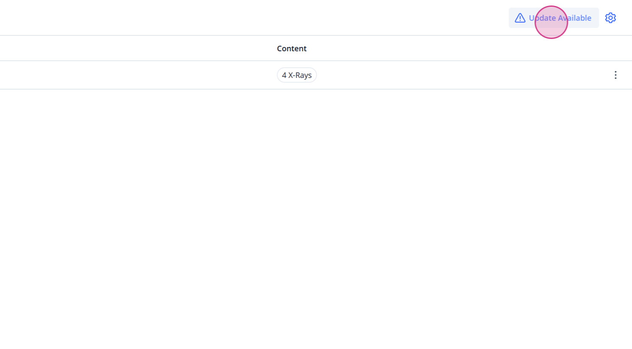Click the Content column header
The height and width of the screenshot is (349, 632).
[x=292, y=48]
